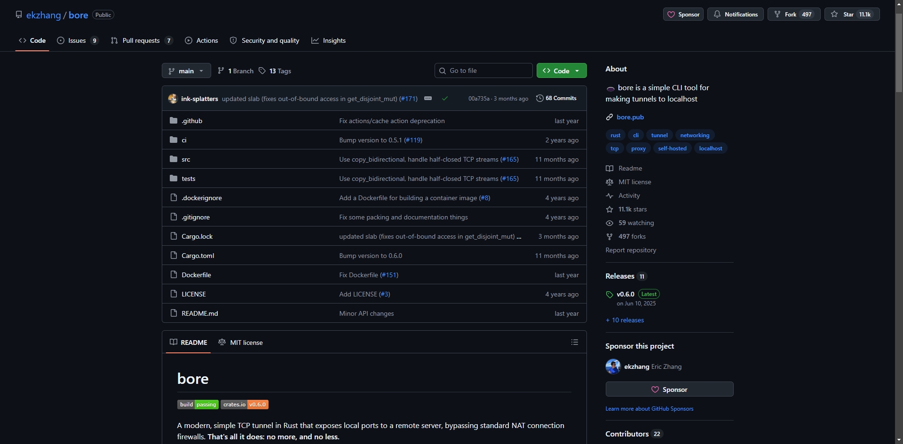Screen dimensions: 903x444
Task: Click the networking topic tag
Action: pyautogui.click(x=695, y=135)
